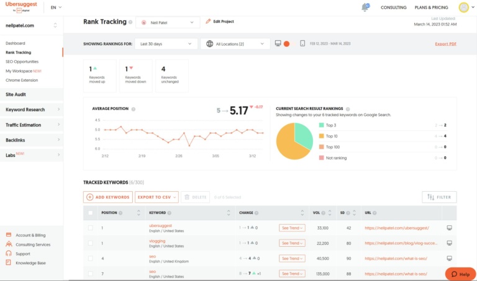Open Chrome Extension sidebar item
Screen dimensions: 477x281
(22, 80)
